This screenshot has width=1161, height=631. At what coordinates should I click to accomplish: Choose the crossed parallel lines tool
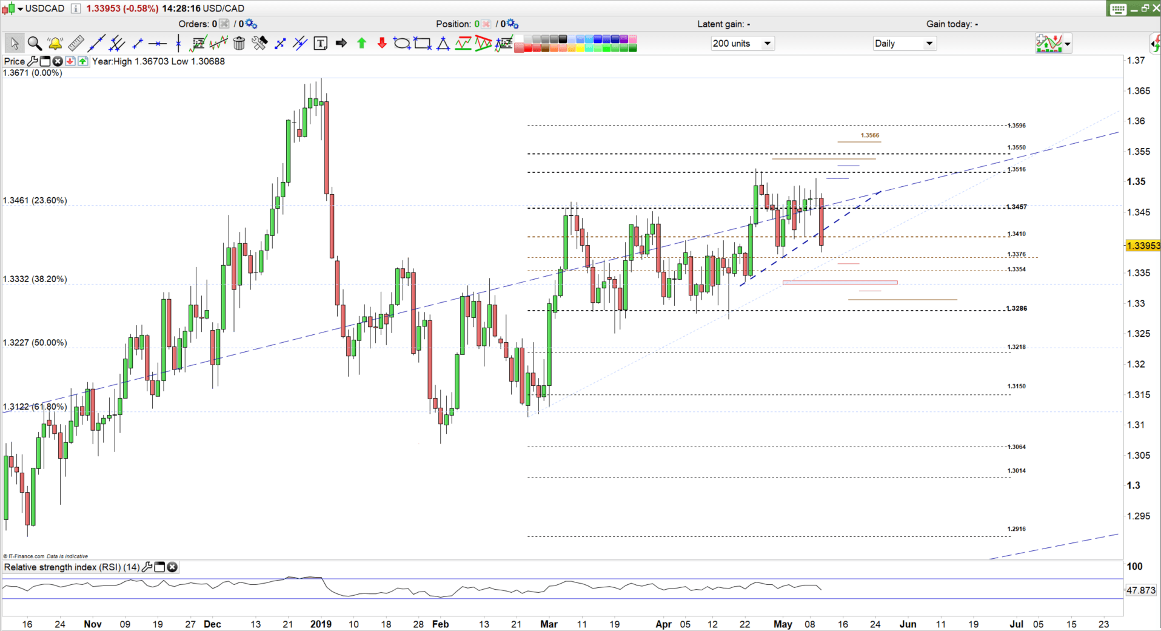(x=300, y=43)
